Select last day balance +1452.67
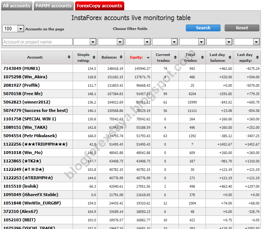Image resolution: width=262 pixels, height=229 pixels. 225,144
